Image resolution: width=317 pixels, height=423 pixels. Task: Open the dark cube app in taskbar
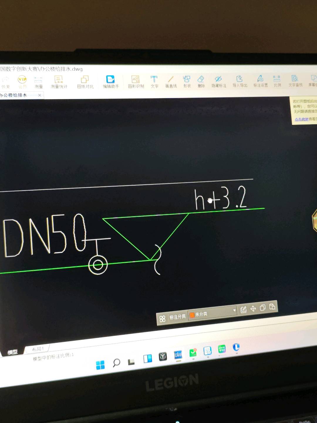163,356
